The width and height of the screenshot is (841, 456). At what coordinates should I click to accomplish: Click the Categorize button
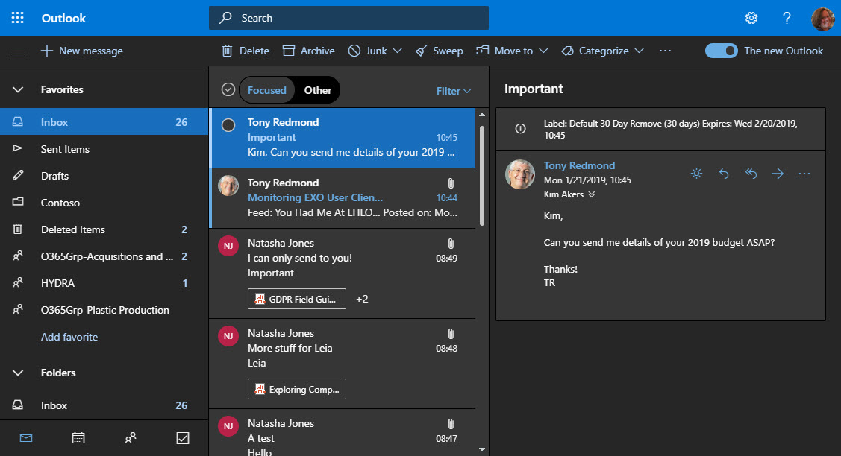[x=595, y=51]
